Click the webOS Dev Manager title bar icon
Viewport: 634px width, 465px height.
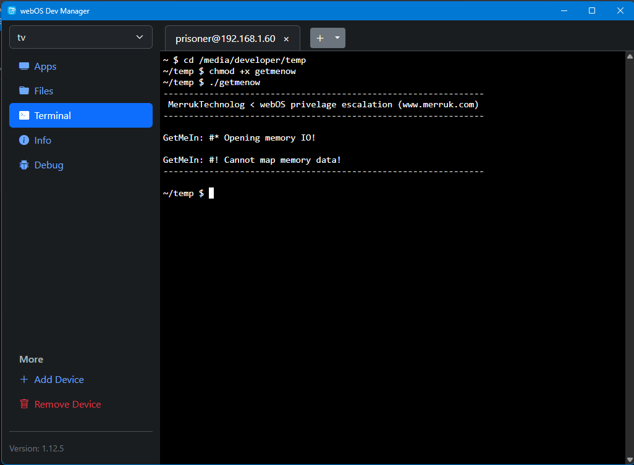coord(11,10)
